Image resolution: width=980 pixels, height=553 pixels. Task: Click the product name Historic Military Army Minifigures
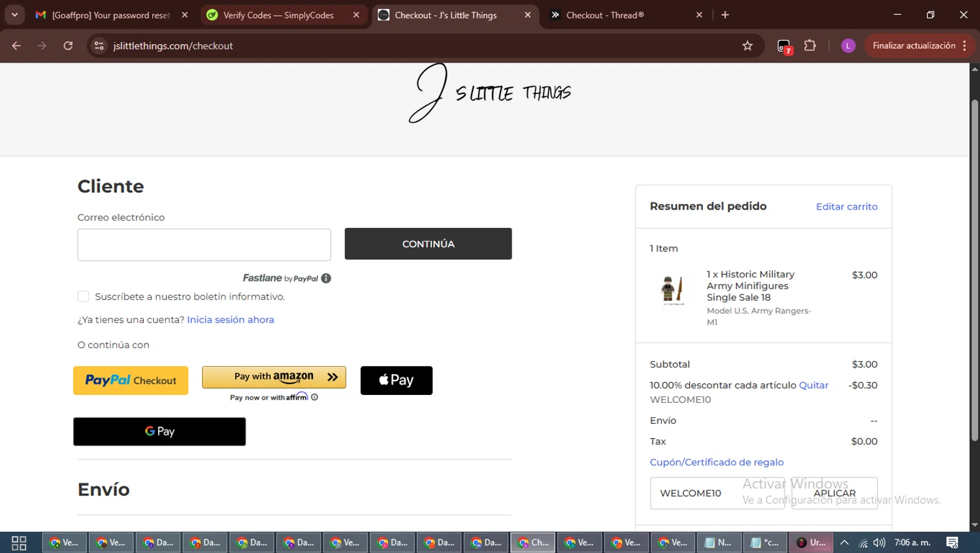751,286
